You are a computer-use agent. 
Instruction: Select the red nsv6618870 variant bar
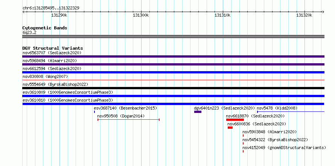(x=235, y=120)
